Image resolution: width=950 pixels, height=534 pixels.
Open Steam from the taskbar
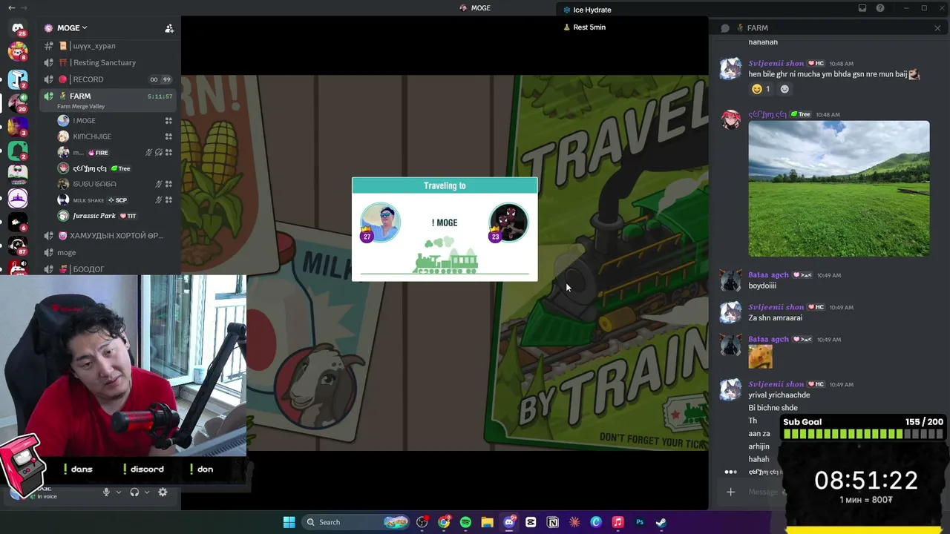tap(661, 522)
